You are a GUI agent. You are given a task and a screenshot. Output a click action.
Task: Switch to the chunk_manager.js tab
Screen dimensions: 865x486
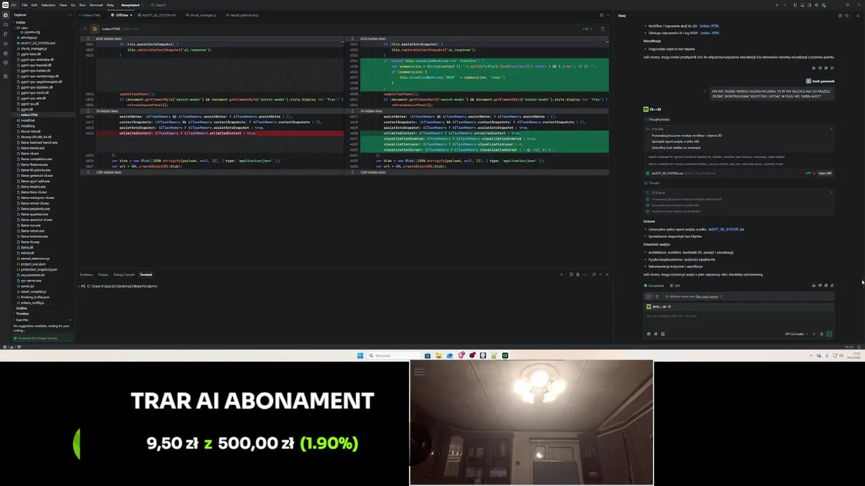point(201,15)
